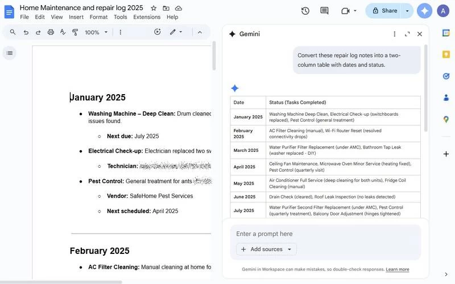This screenshot has height=284, width=455.
Task: Click the undo arrow in the toolbar
Action: [26, 32]
